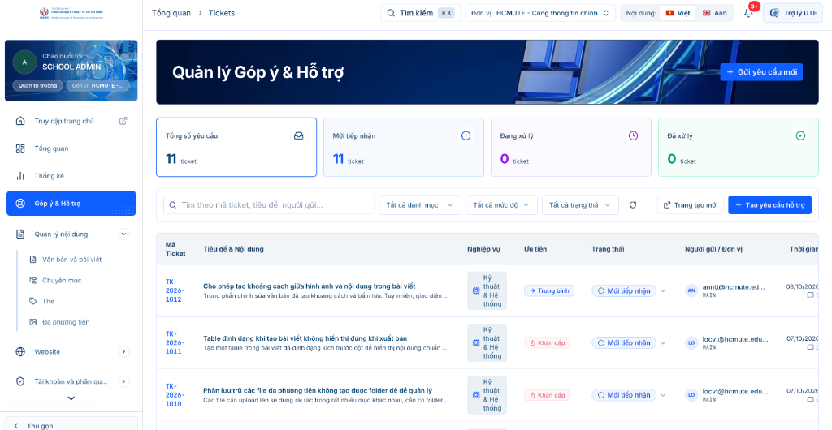Open ticket link TK-2026-1011
Screen dimensions: 832x430
(174, 342)
